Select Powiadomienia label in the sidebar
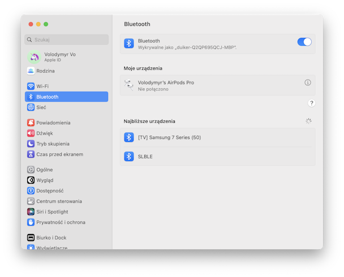Screen dimensions: 344x277 (x=53, y=123)
